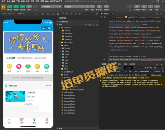Open the device model iPhone dropdown
The height and width of the screenshot is (130, 165).
[8, 13]
